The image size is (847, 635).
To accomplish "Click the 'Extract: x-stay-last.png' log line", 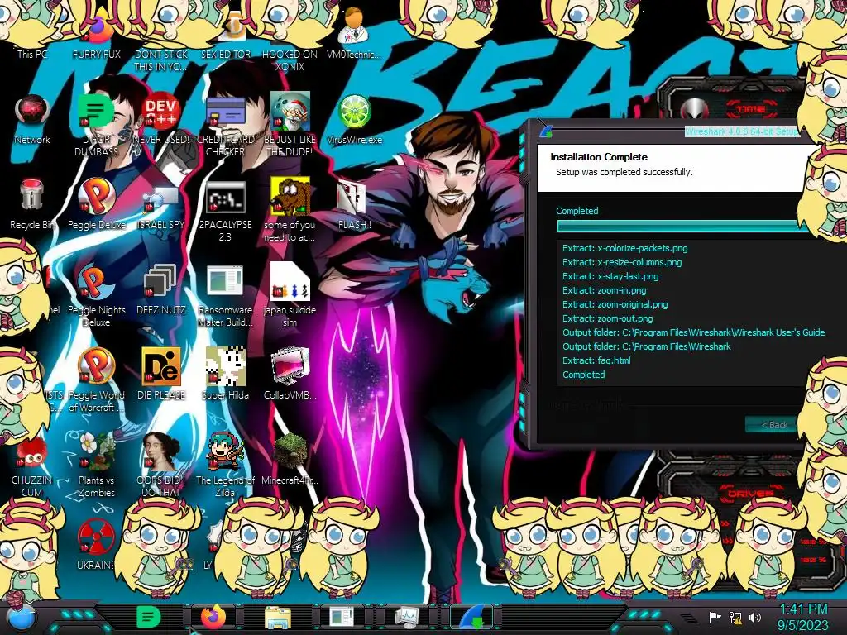I will 610,276.
